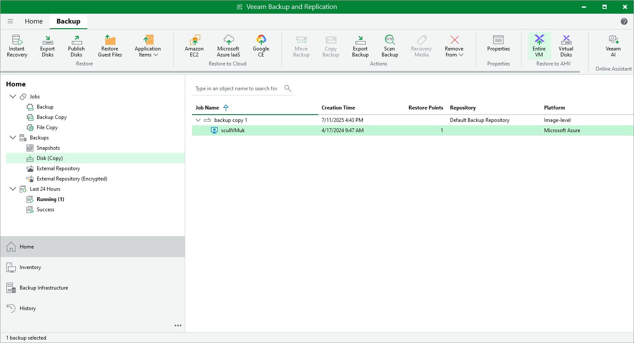The width and height of the screenshot is (634, 343).
Task: Open External Repository (Encrypted) node
Action: point(72,179)
